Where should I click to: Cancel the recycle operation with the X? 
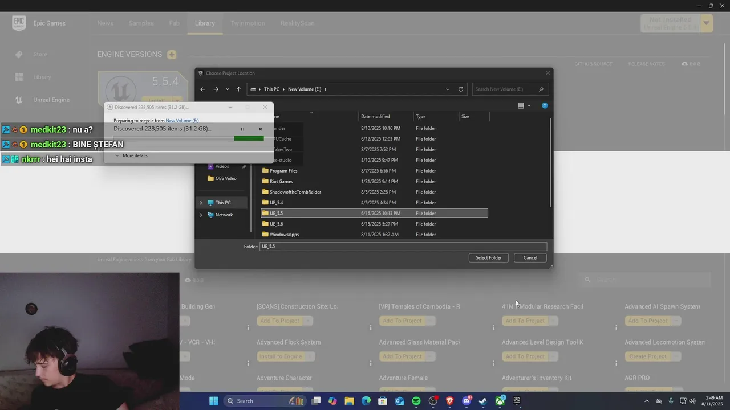pos(260,129)
